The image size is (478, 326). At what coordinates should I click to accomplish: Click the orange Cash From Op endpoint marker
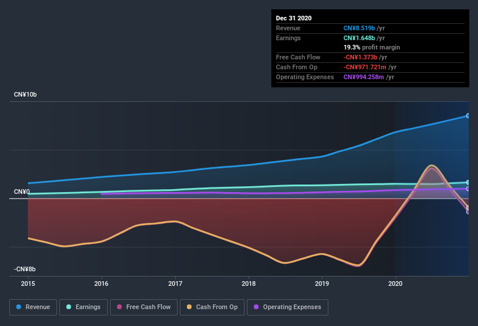tap(468, 208)
